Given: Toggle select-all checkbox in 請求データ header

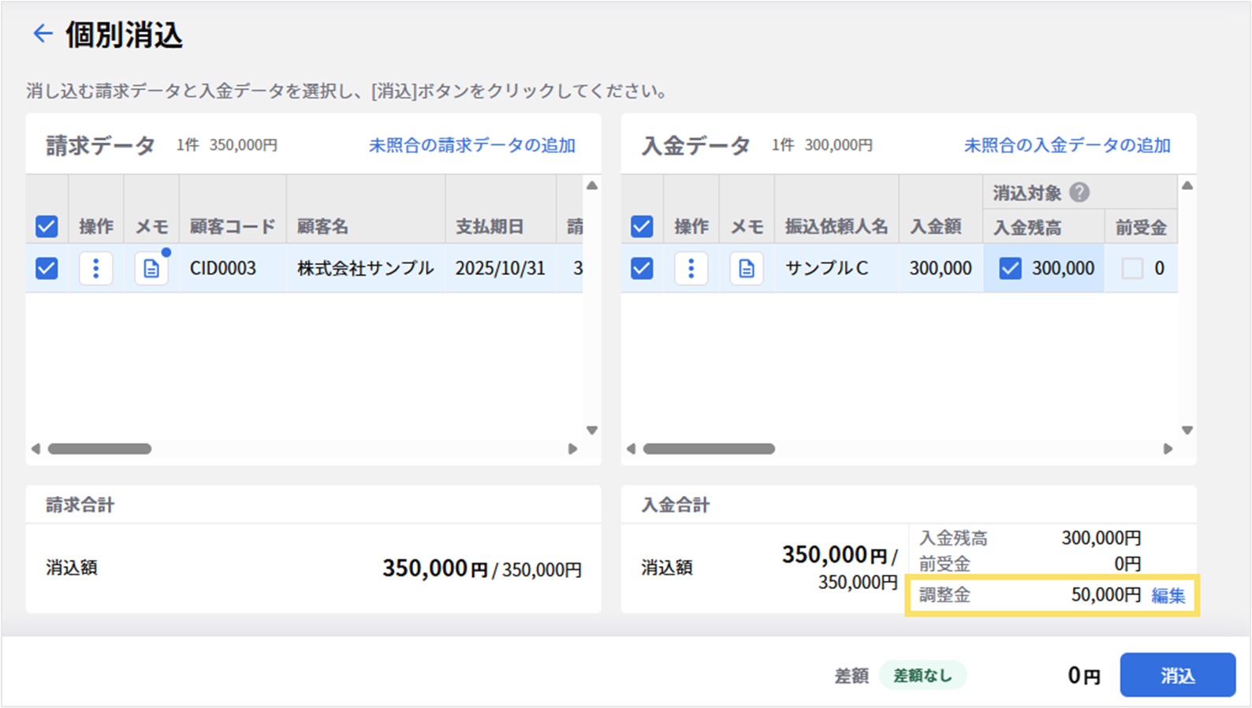Looking at the screenshot, I should pos(47,227).
